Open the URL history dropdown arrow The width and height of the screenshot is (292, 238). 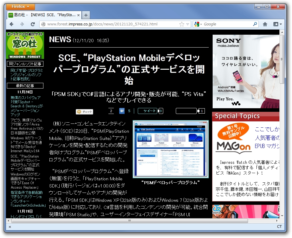(x=187, y=24)
